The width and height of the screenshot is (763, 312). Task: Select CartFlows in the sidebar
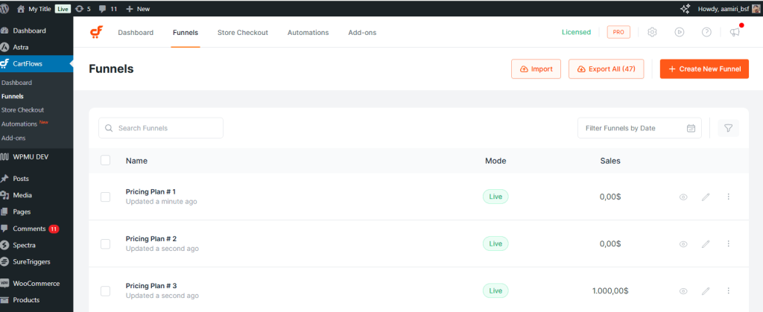(x=37, y=63)
